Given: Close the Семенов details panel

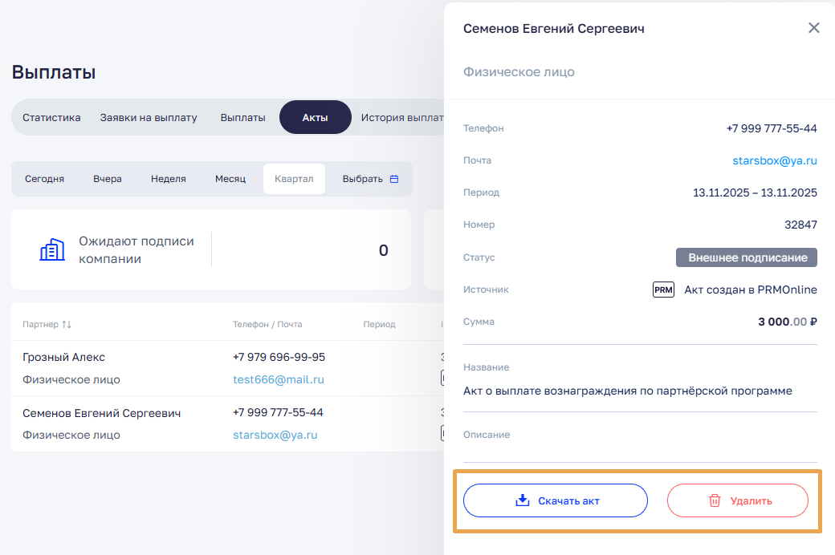Looking at the screenshot, I should (x=813, y=28).
